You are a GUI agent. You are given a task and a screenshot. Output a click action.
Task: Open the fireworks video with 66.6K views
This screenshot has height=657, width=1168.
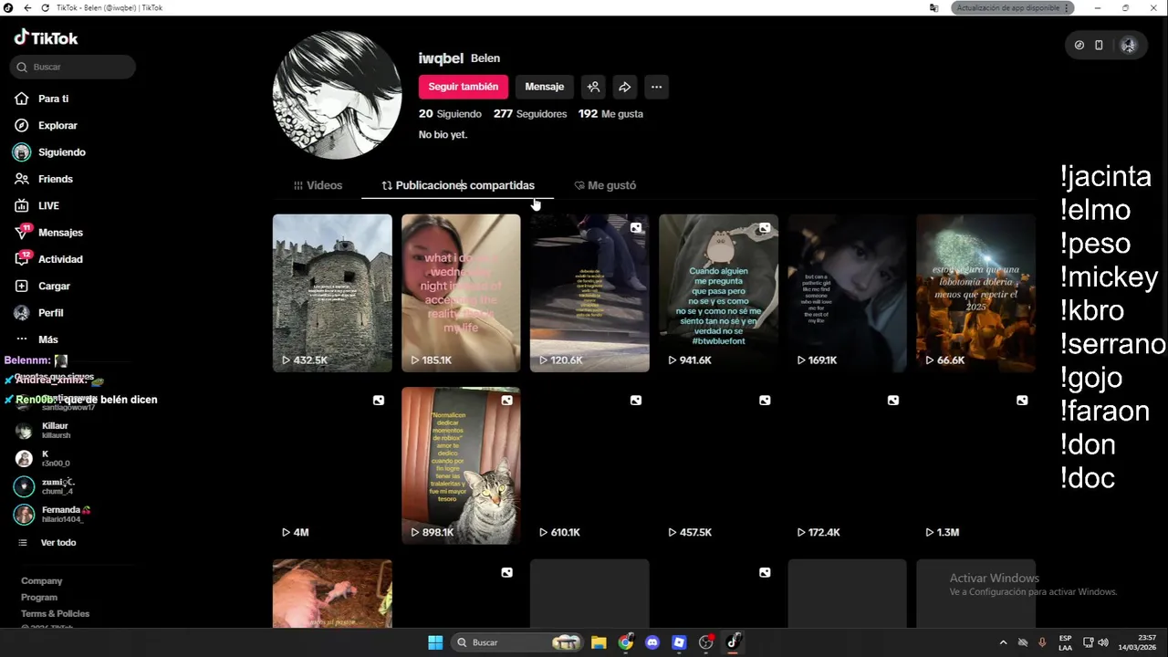pos(975,293)
